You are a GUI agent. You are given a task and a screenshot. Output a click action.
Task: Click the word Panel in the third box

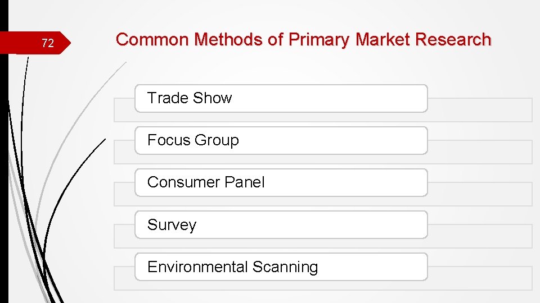click(x=245, y=182)
